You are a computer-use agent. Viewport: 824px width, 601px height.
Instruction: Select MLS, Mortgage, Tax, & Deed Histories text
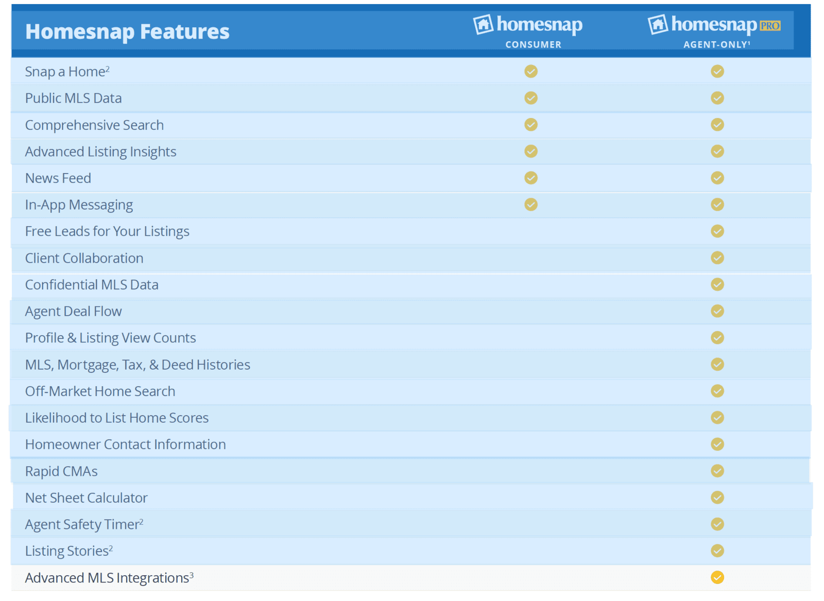click(138, 365)
